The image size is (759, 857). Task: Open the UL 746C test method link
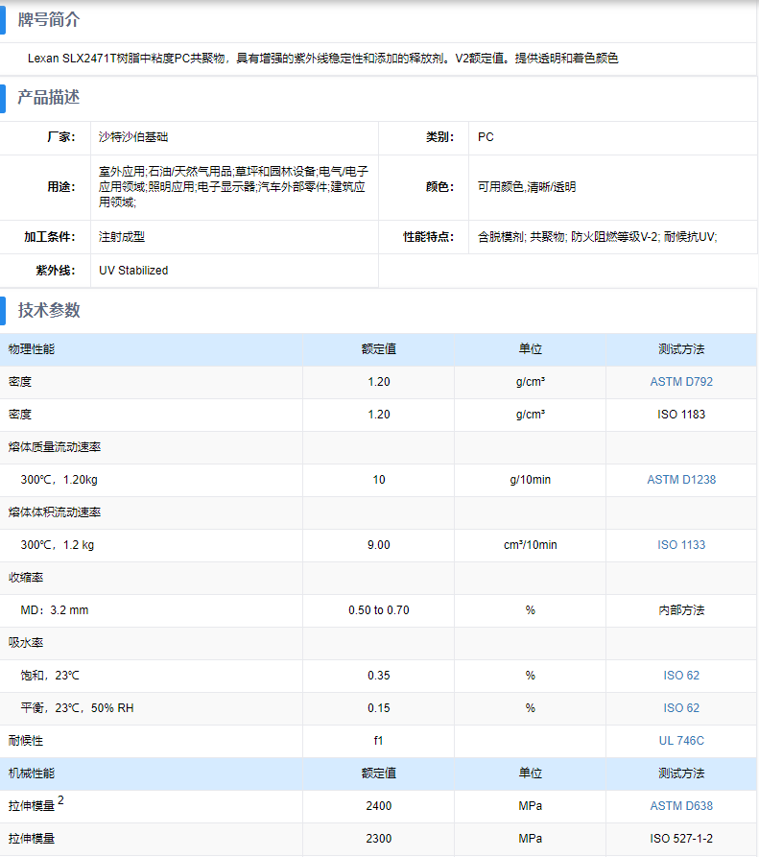point(681,741)
